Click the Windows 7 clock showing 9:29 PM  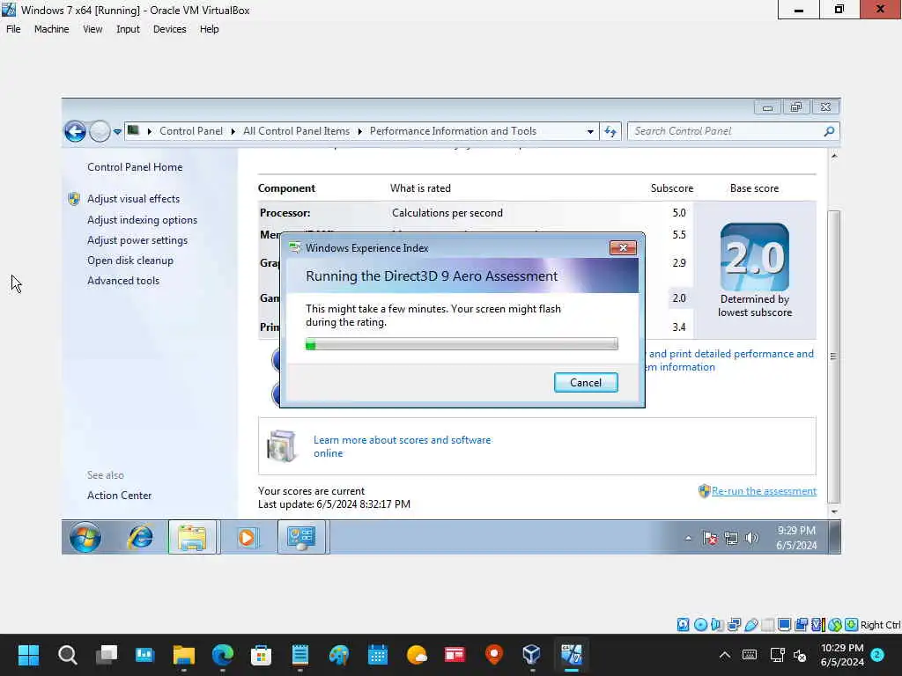796,538
